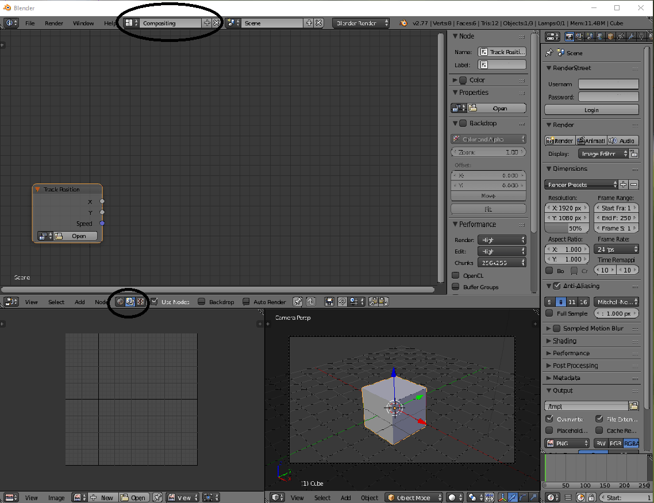Disable the Overwrite checkbox
This screenshot has width=654, height=503.
tap(549, 419)
